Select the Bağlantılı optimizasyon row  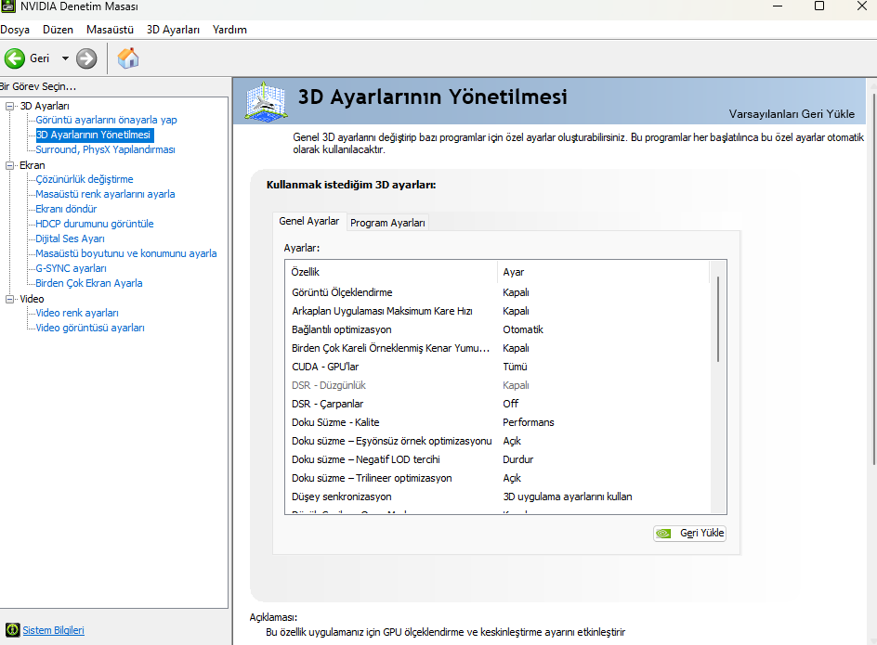(498, 329)
